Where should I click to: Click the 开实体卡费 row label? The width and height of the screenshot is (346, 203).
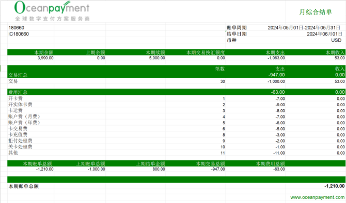[x=20, y=105]
